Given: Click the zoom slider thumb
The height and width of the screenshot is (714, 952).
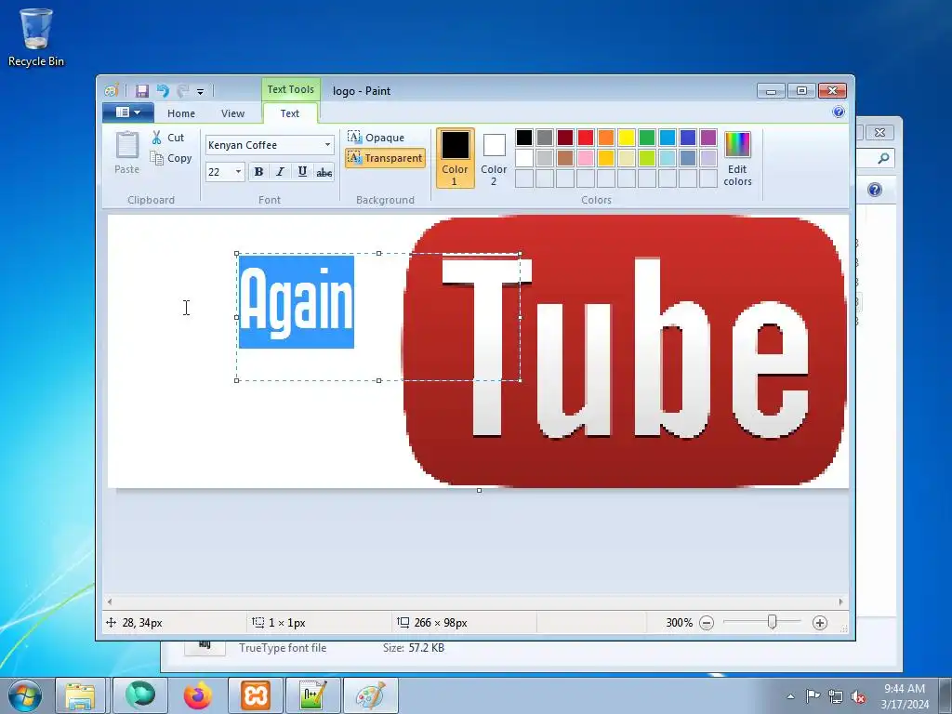Looking at the screenshot, I should tap(773, 622).
